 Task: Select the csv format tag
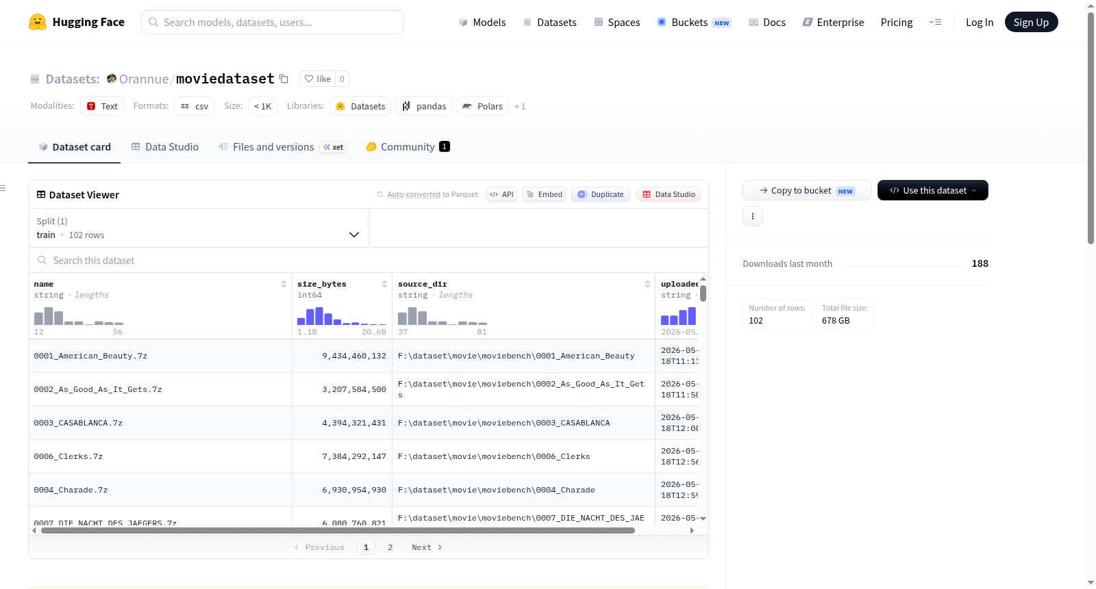click(x=195, y=106)
